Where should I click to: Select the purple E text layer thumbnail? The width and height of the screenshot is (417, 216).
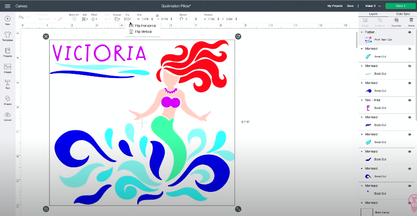point(368,108)
